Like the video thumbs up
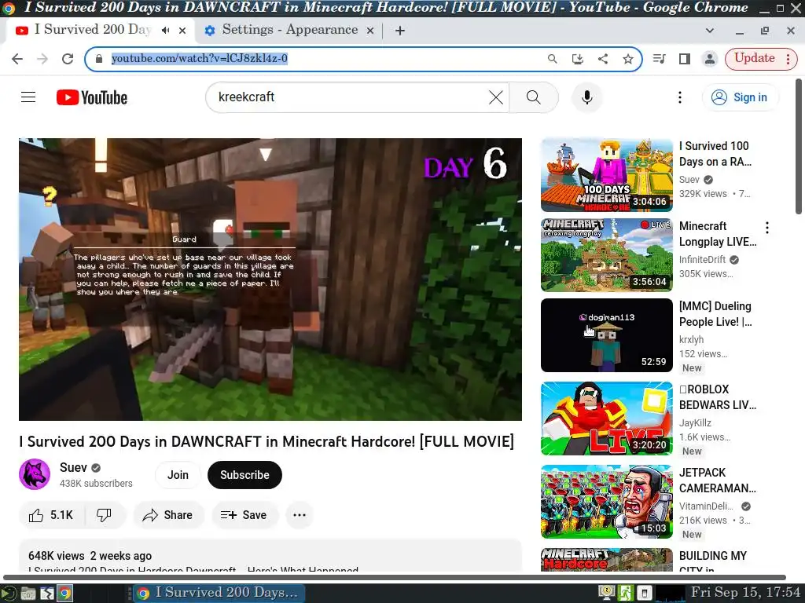This screenshot has height=603, width=805. pos(51,515)
